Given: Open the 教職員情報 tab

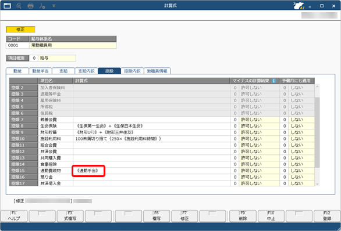Looking at the screenshot, I should (157, 71).
